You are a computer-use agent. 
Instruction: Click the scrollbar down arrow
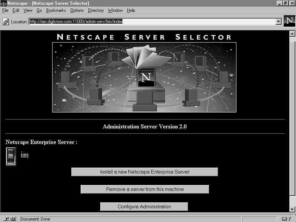[x=292, y=209]
